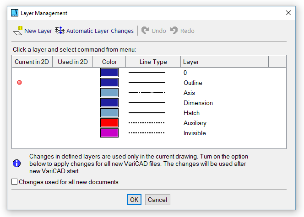Click the Line Type column header
The width and height of the screenshot is (304, 217).
coord(153,62)
